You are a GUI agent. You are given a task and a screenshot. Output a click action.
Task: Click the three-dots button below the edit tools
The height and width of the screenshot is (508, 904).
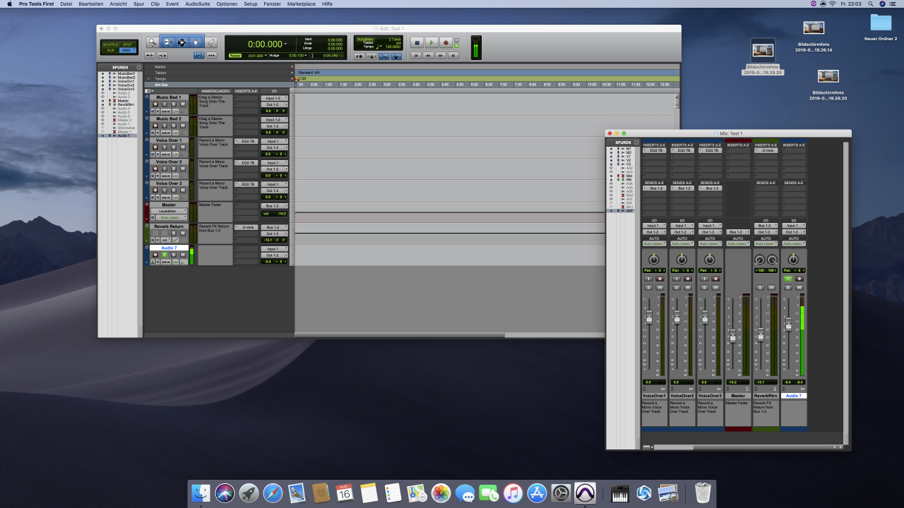pyautogui.click(x=212, y=55)
